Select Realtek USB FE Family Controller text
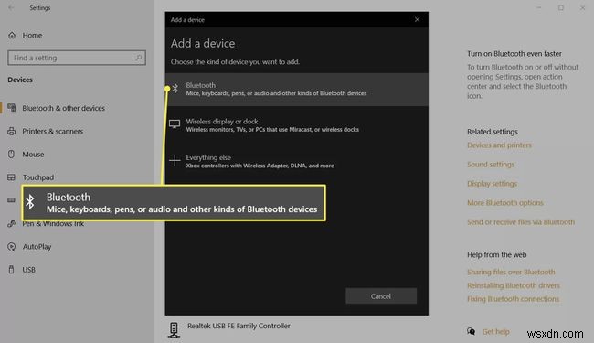This screenshot has width=594, height=343. [x=239, y=326]
